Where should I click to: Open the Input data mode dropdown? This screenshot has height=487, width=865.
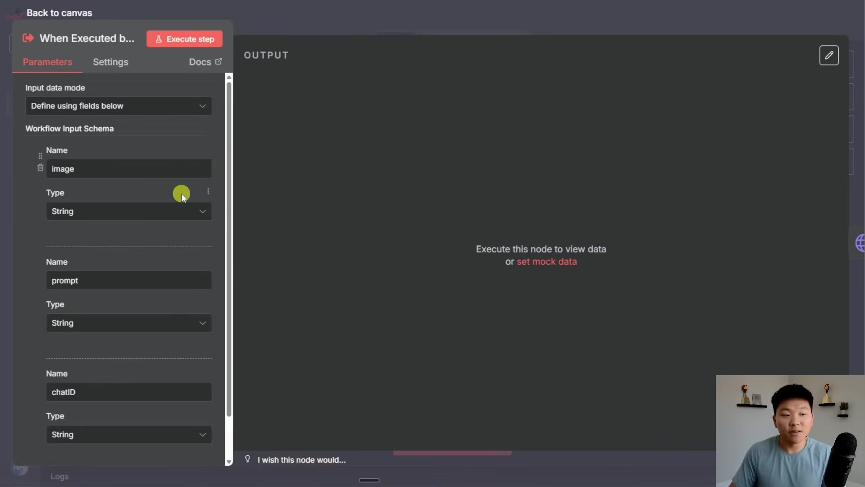118,106
